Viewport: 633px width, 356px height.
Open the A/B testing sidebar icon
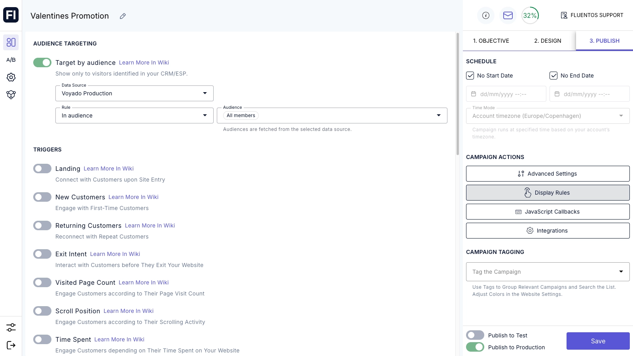11,60
